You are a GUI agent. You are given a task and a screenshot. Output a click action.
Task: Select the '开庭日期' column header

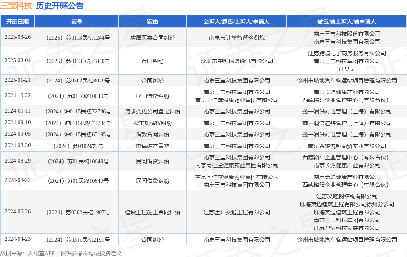[17, 22]
